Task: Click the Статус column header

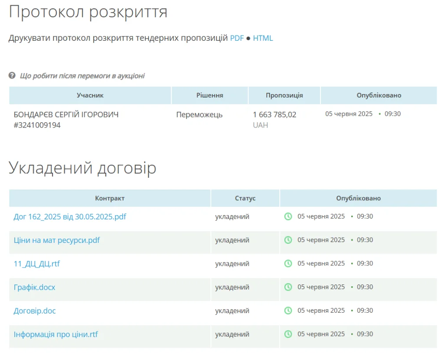Action: click(245, 198)
